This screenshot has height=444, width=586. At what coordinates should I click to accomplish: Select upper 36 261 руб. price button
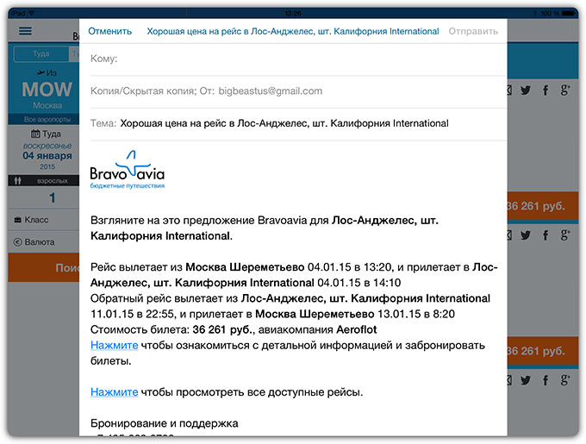pos(543,206)
